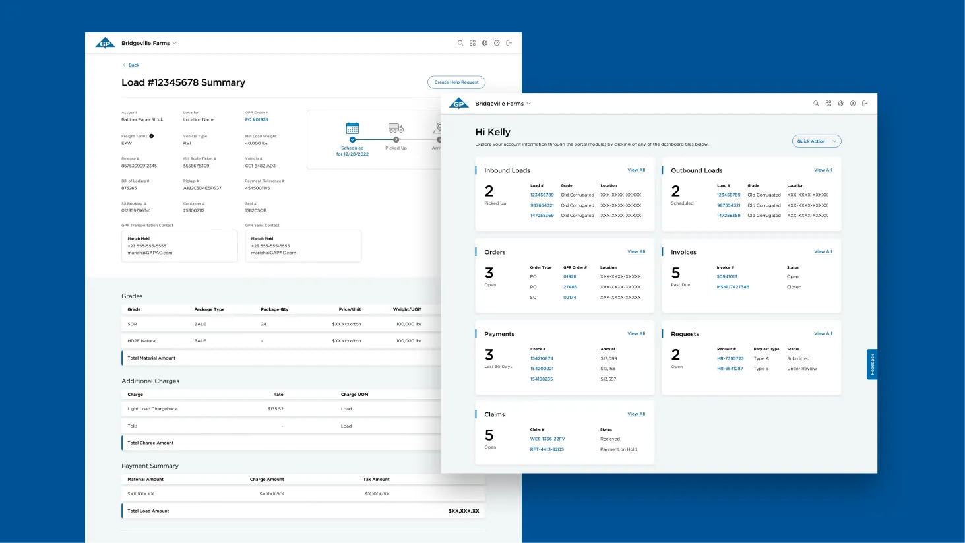The height and width of the screenshot is (543, 965).
Task: Open Bridgeville Farms dropdown on Load Summary page
Action: coord(149,43)
